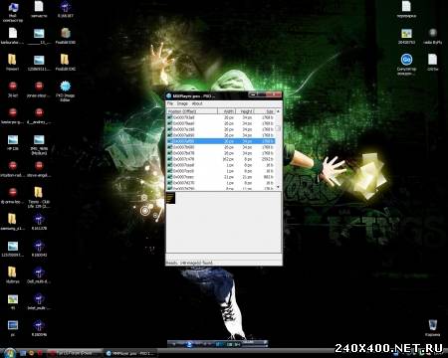
Task: Click the scrollbar down arrow in image list
Action: pyautogui.click(x=278, y=187)
